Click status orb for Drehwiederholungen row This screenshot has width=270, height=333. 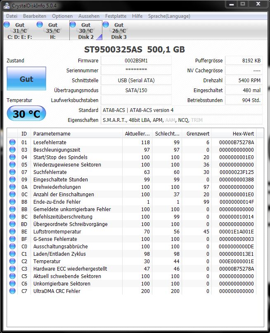(12, 187)
